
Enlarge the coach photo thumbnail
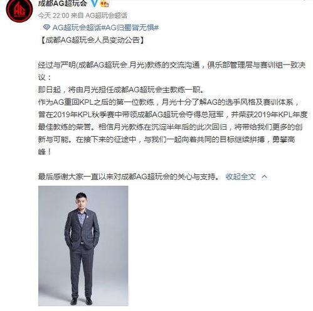(x=83, y=246)
